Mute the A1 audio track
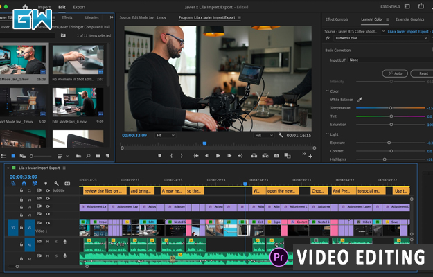The height and width of the screenshot is (277, 433). pyautogui.click(x=47, y=242)
